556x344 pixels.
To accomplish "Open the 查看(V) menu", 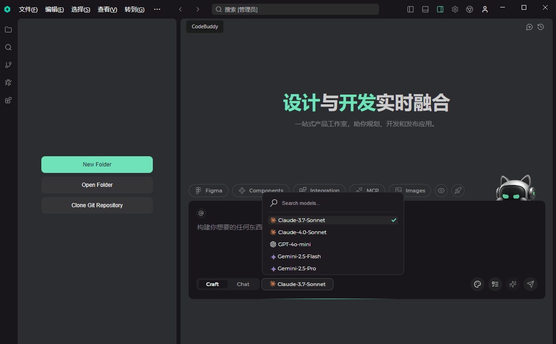I will 107,10.
